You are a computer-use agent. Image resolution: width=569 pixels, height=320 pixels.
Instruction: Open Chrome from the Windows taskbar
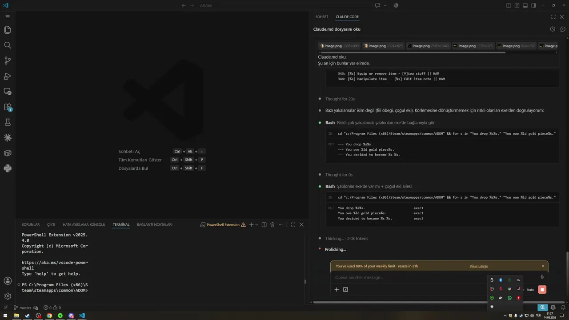click(49, 316)
